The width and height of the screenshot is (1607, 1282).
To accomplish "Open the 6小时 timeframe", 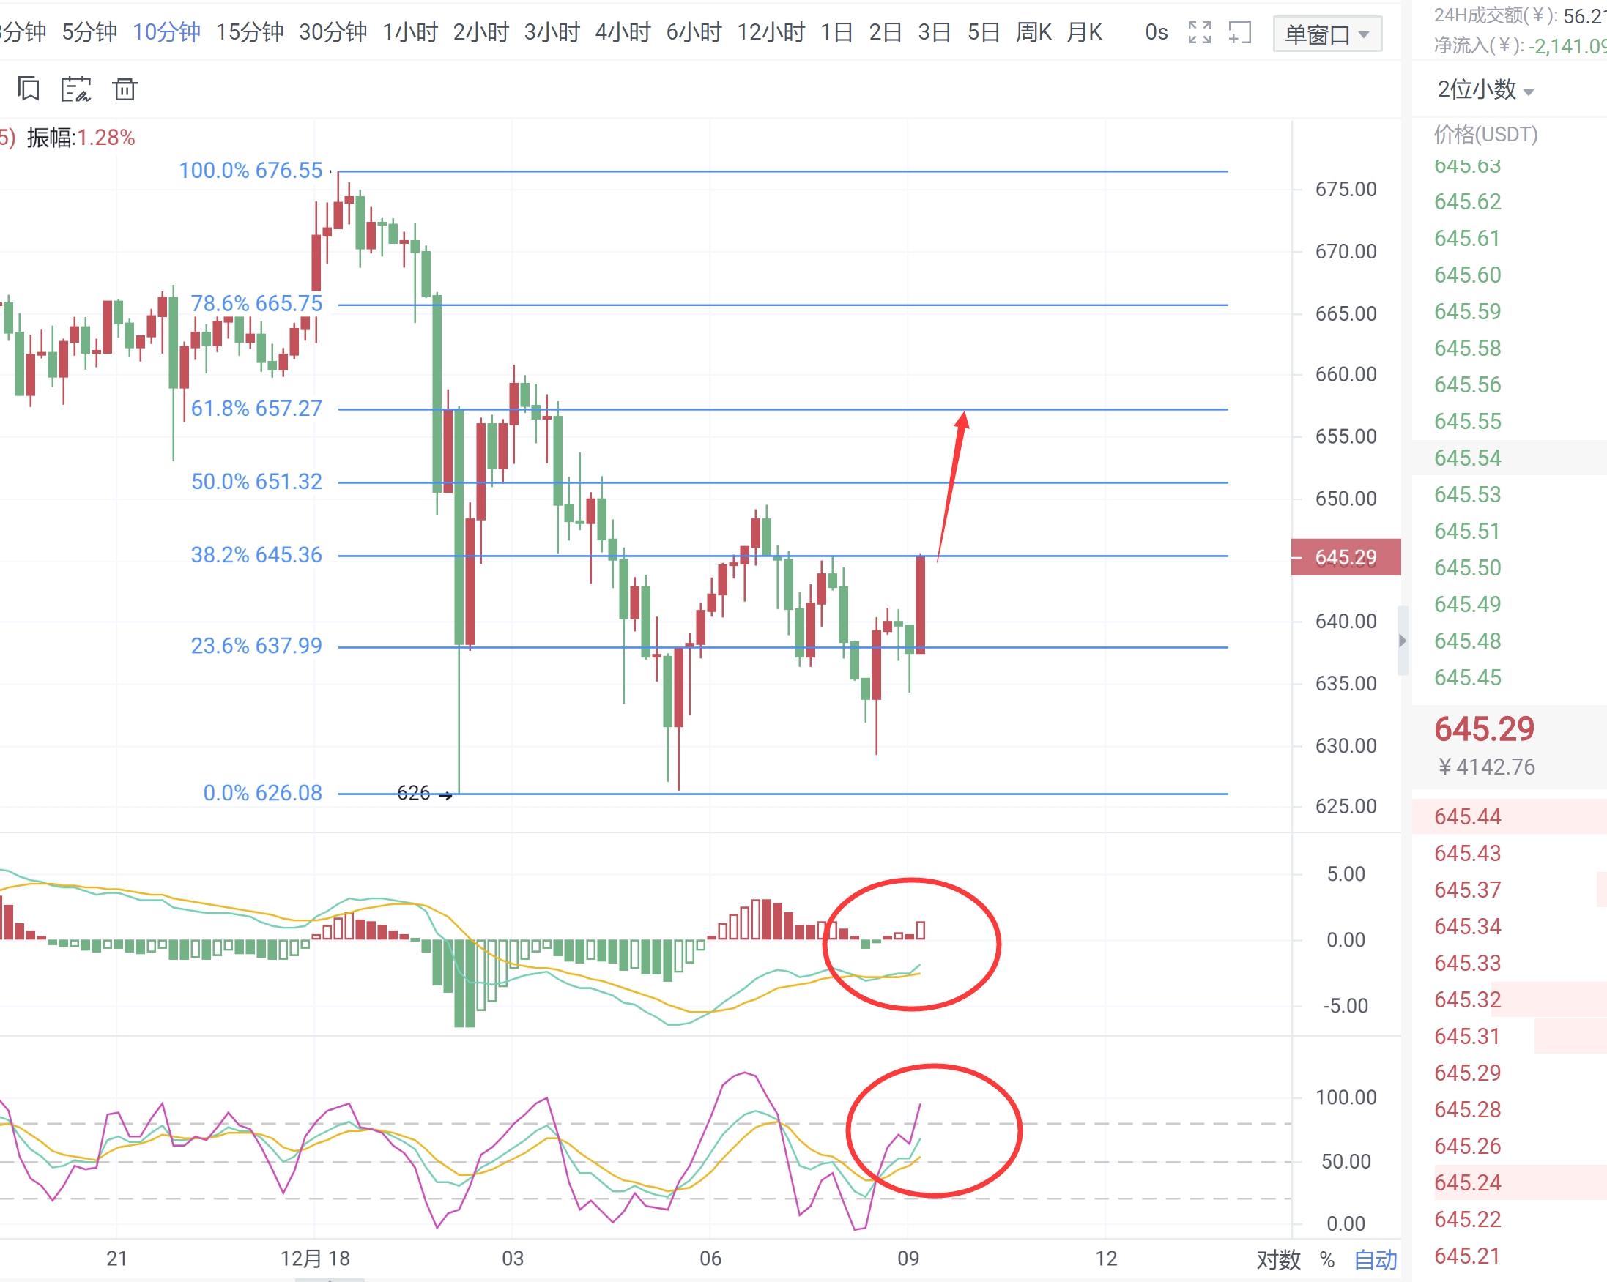I will click(694, 32).
